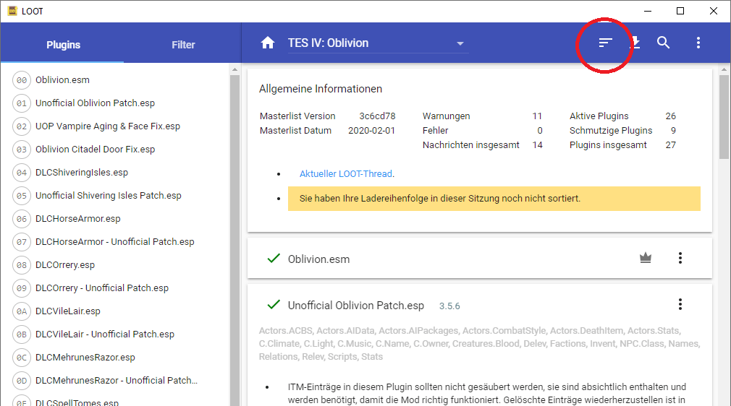731x406 pixels.
Task: Open the search magnifier icon
Action: [664, 43]
